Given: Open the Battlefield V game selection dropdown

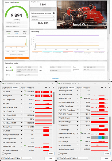Looking at the screenshot, I should (x=43, y=17).
